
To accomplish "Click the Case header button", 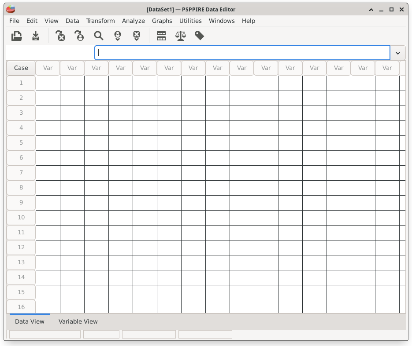I will [x=21, y=68].
